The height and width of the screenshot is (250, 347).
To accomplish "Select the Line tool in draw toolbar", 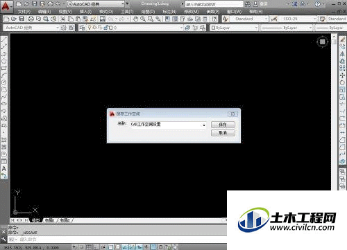I will tap(4, 39).
